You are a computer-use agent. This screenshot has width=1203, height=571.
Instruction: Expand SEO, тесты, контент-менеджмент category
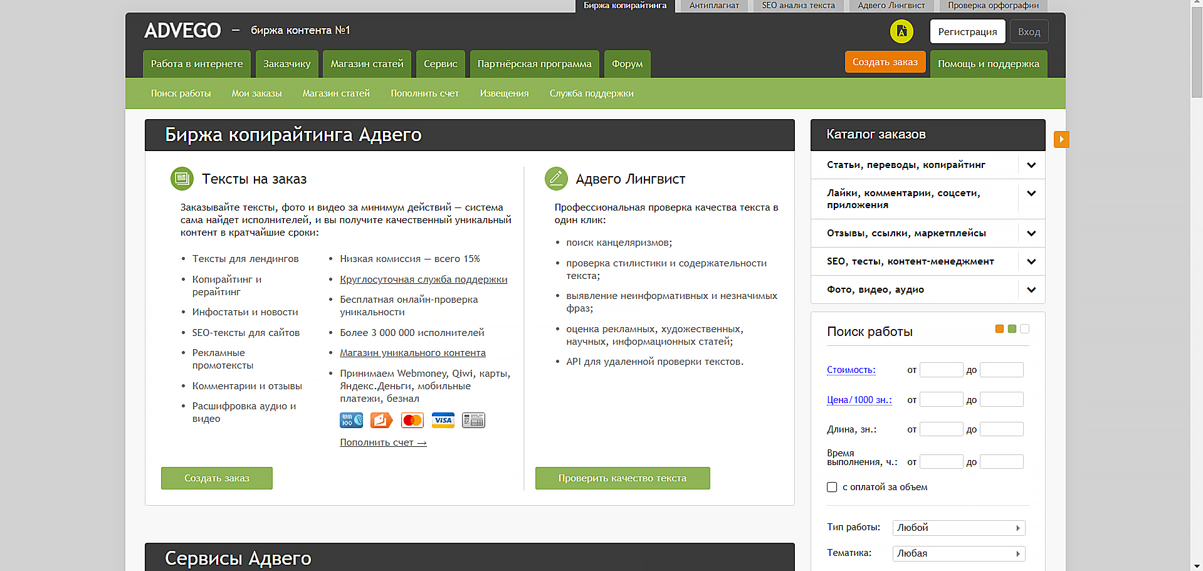(x=1031, y=261)
